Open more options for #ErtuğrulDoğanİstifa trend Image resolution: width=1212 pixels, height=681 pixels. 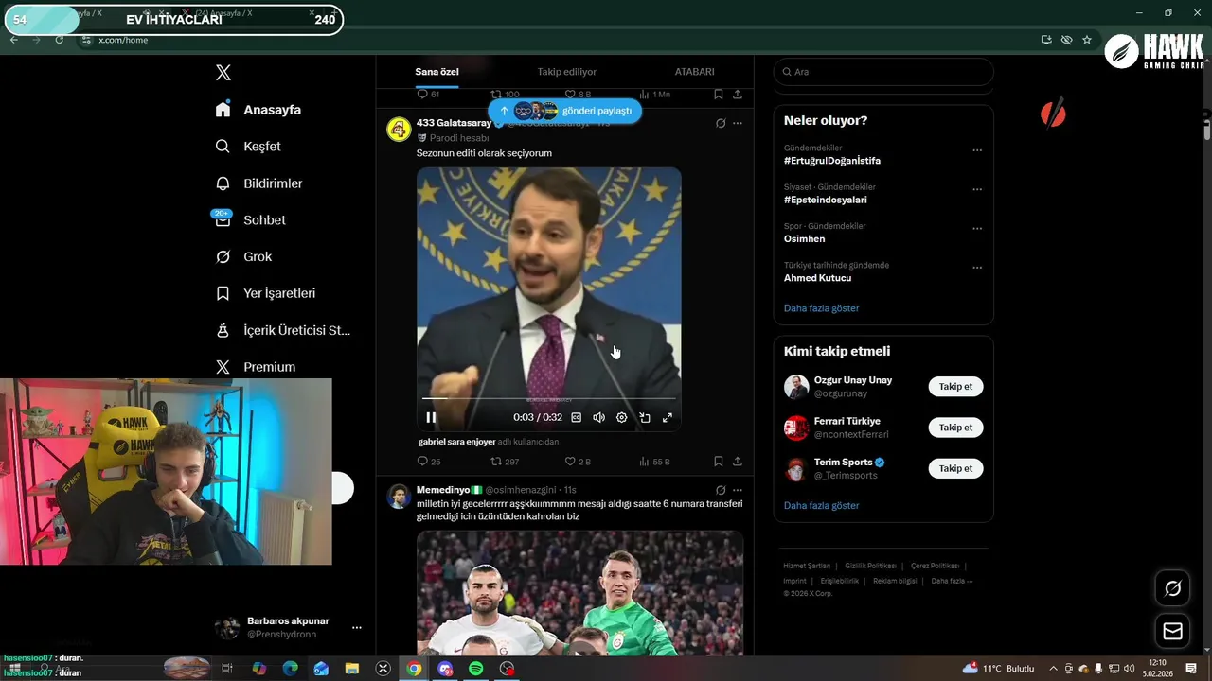coord(977,150)
